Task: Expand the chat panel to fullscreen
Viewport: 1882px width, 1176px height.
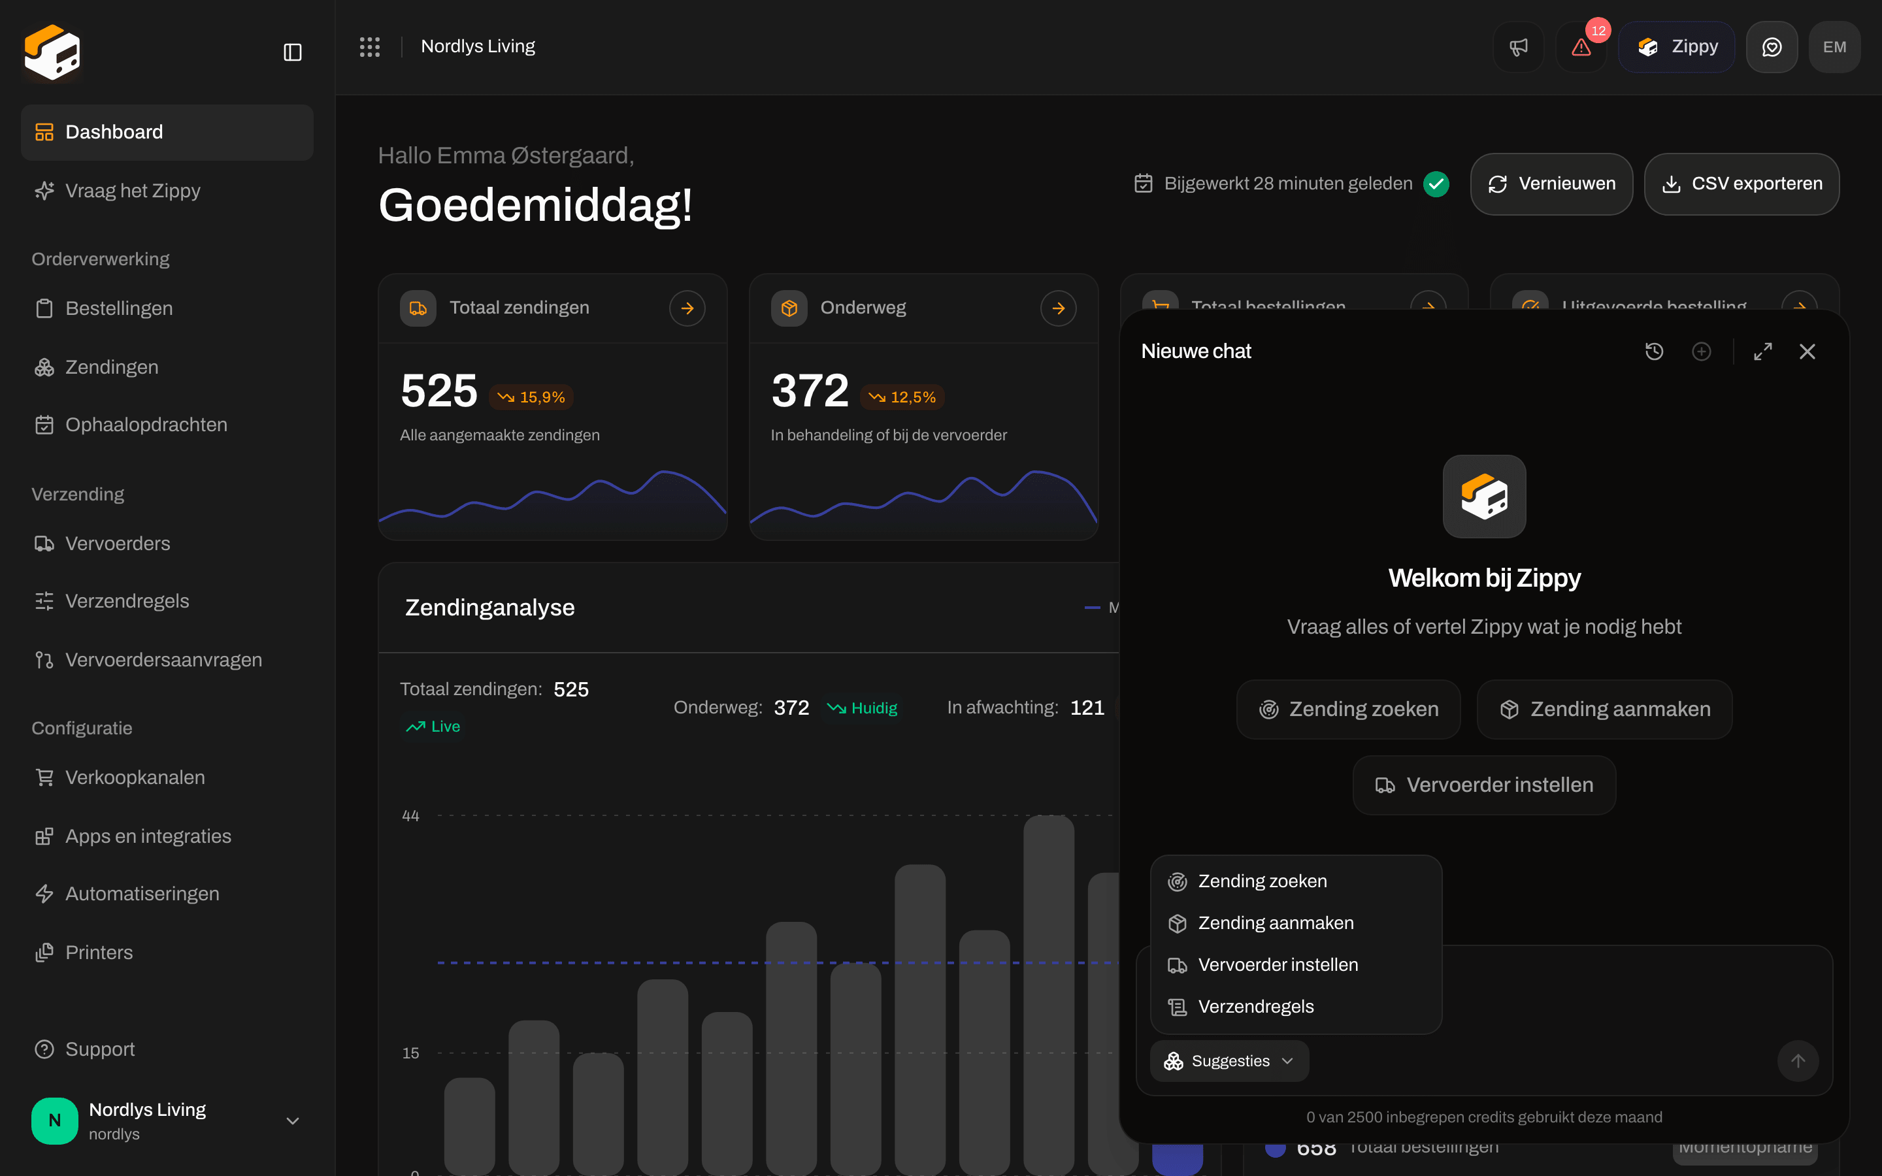Action: coord(1763,351)
